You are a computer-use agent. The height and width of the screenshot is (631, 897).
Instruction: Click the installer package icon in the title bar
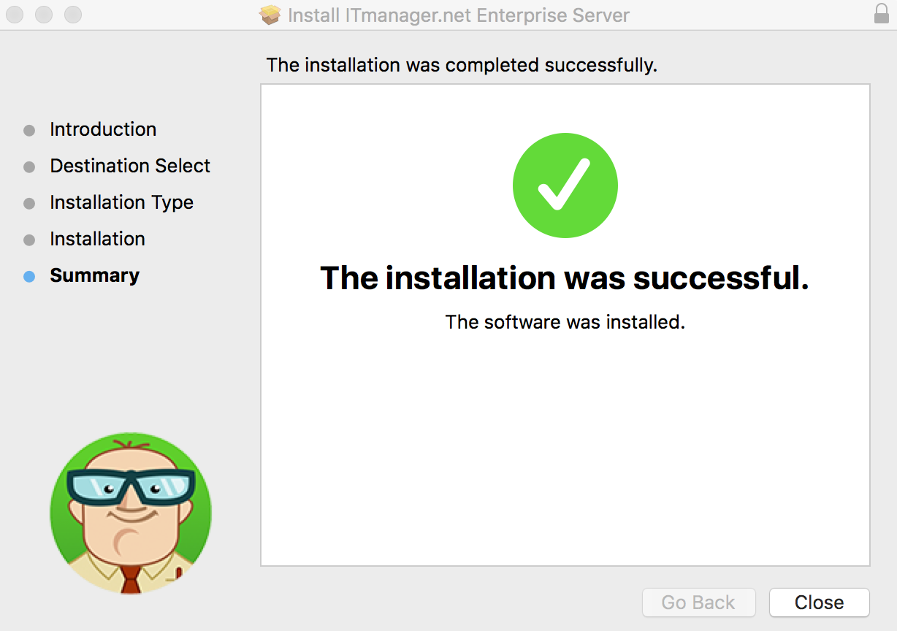coord(270,15)
